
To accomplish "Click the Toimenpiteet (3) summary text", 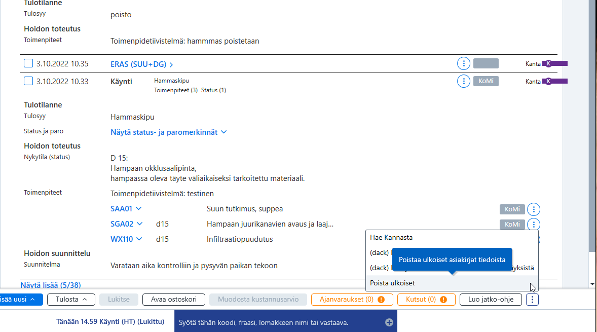I will pyautogui.click(x=175, y=90).
